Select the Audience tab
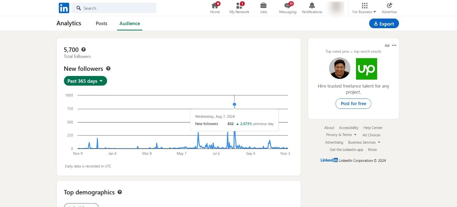Screen dimensions: 457x207 coord(129,23)
